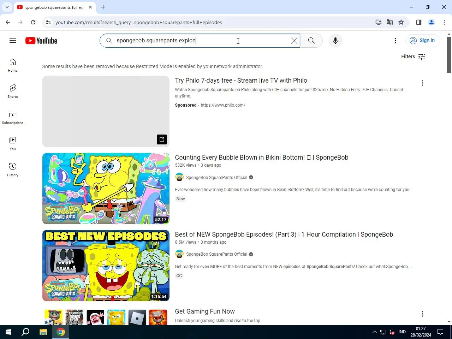The height and width of the screenshot is (339, 452).
Task: Run the search with the magnifier button
Action: tap(311, 41)
